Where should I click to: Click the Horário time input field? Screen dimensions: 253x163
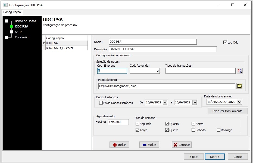pos(118,122)
